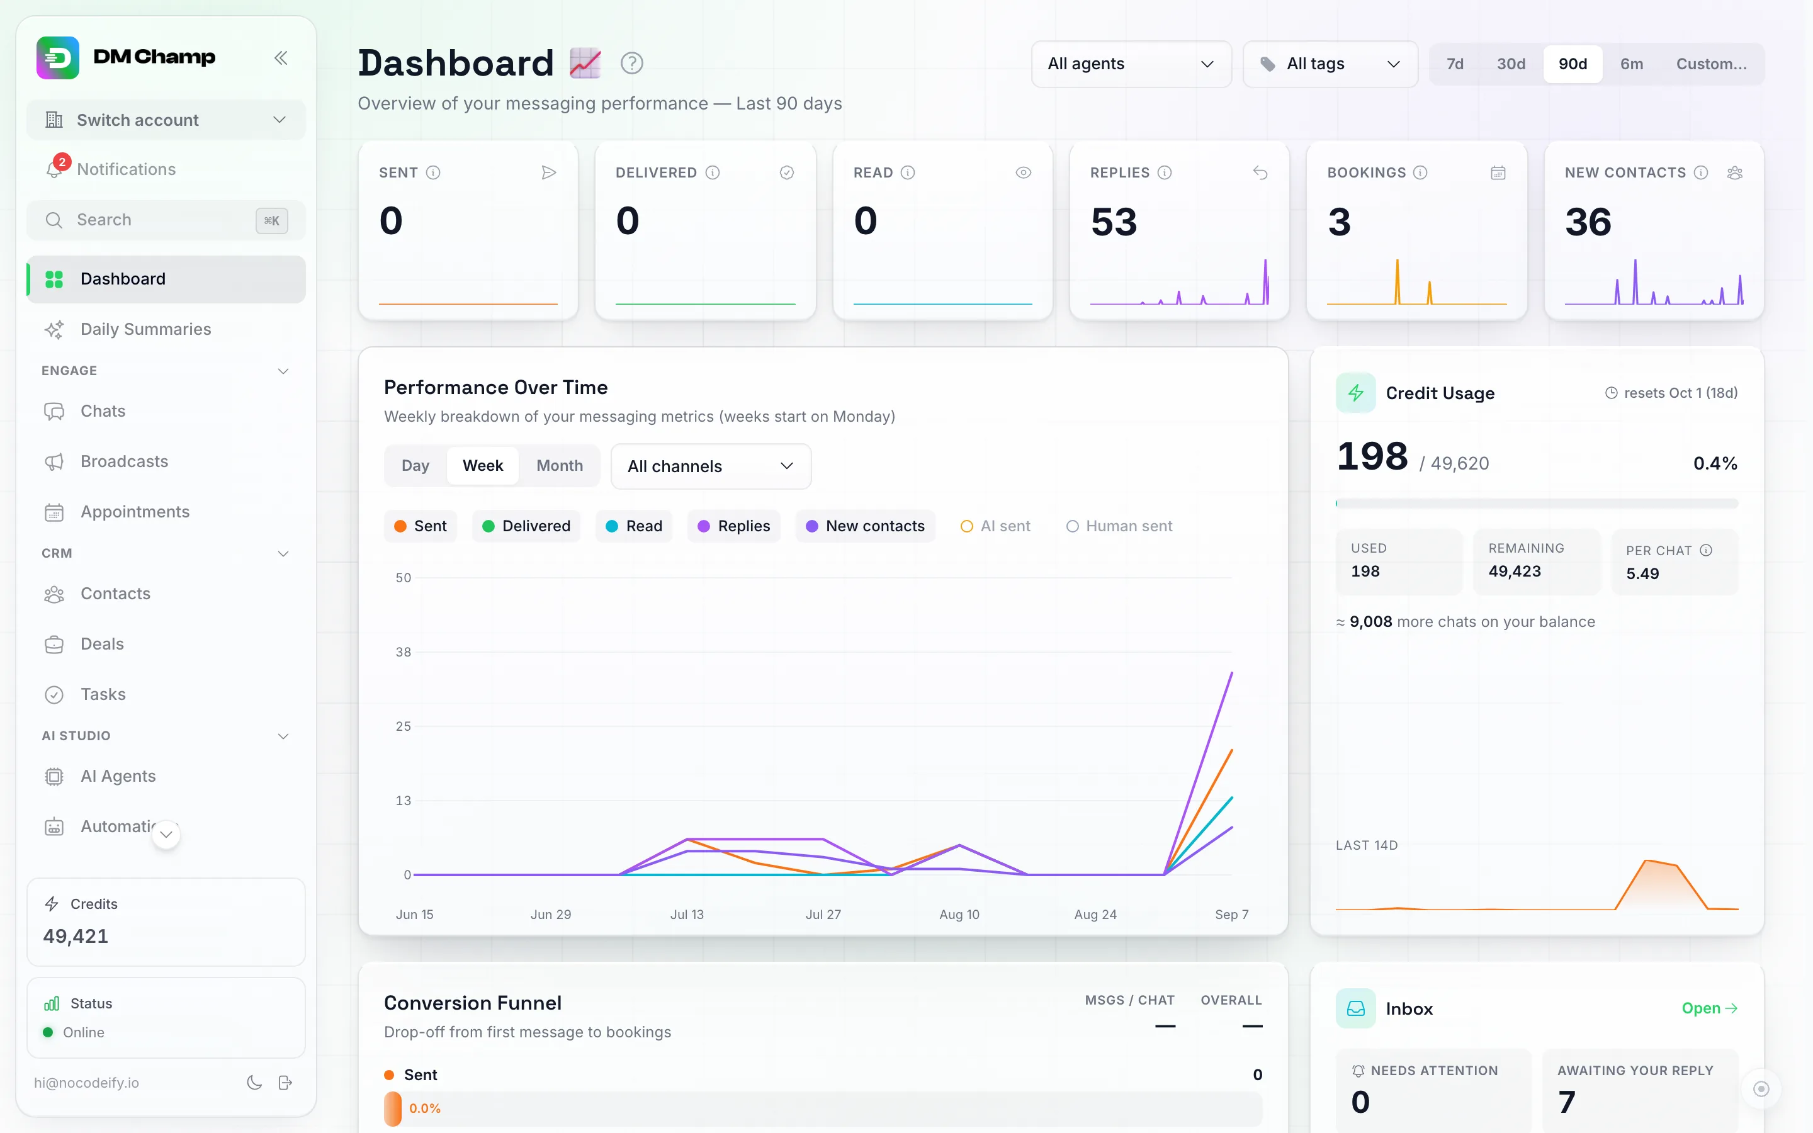Screen dimensions: 1813x1133
Task: Select the 30d time range
Action: pyautogui.click(x=1511, y=64)
